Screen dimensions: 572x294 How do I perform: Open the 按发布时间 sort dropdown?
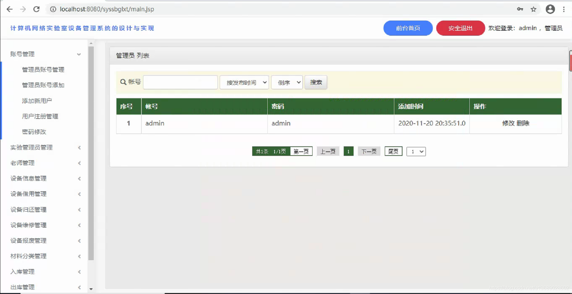(244, 82)
